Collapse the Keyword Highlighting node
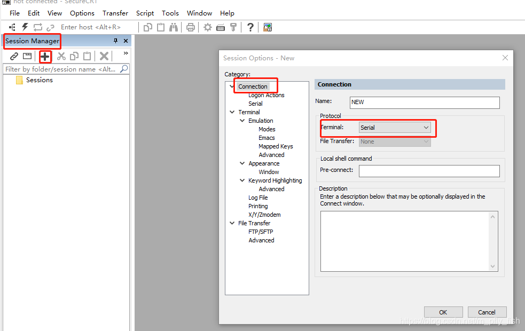 pos(242,180)
